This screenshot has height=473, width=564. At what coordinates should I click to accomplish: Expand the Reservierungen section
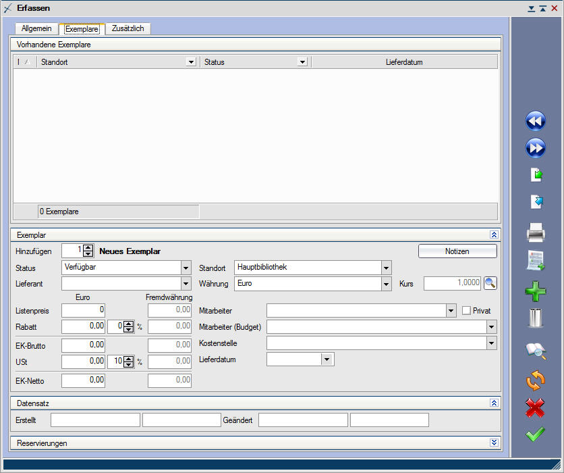tap(494, 443)
